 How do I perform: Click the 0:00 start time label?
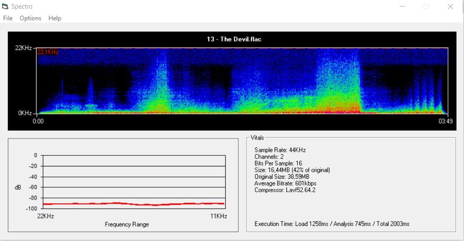coord(38,121)
